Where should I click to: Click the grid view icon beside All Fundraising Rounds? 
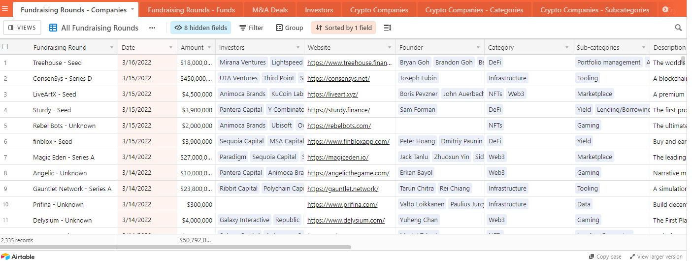53,28
